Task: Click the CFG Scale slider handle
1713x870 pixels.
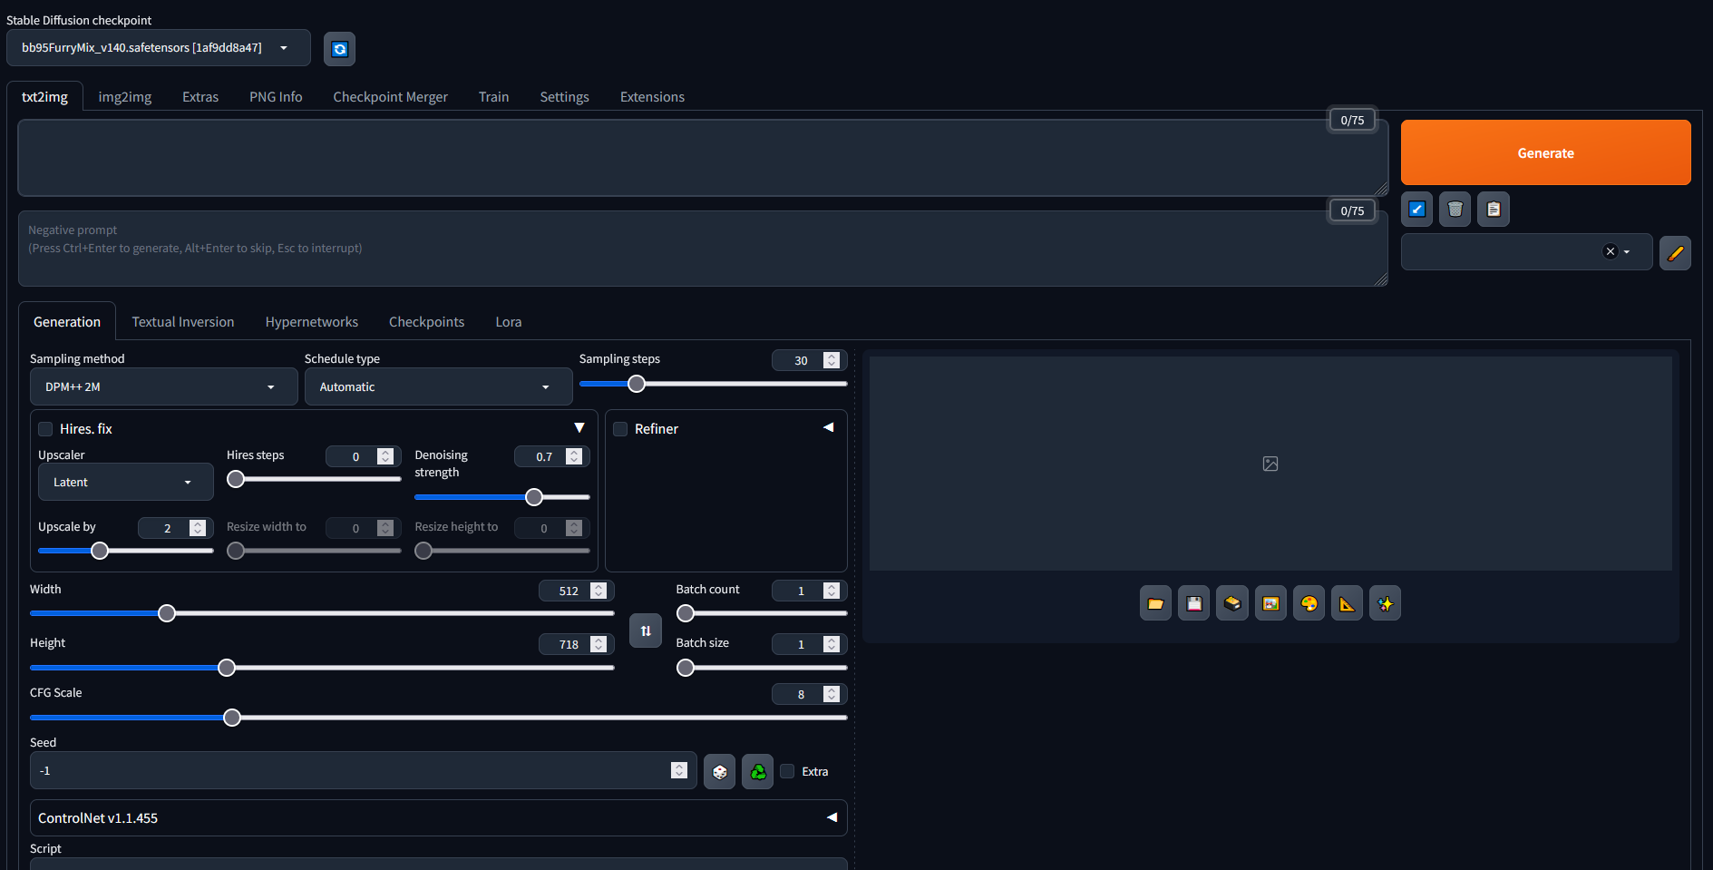Action: (232, 718)
